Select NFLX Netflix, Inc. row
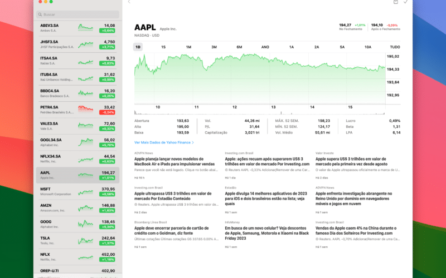Screen dimensions: 446x278 click(77, 257)
